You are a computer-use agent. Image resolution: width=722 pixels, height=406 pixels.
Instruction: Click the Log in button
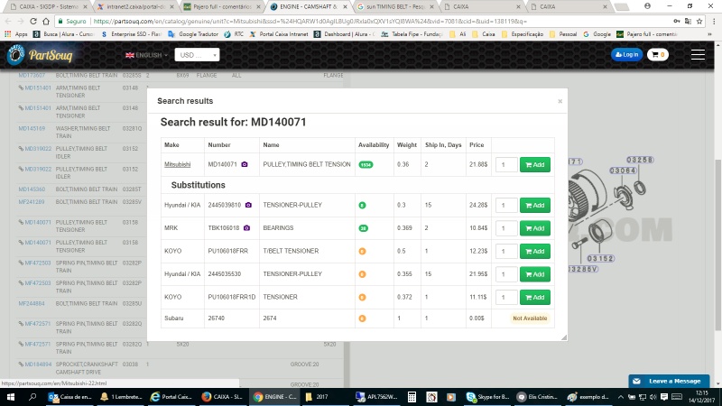pos(626,54)
